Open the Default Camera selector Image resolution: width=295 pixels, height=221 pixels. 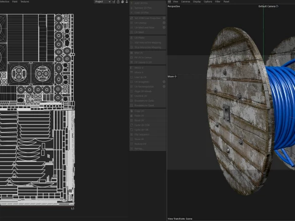[x=268, y=6]
